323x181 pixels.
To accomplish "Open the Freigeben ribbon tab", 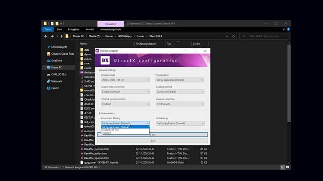I will pyautogui.click(x=74, y=29).
